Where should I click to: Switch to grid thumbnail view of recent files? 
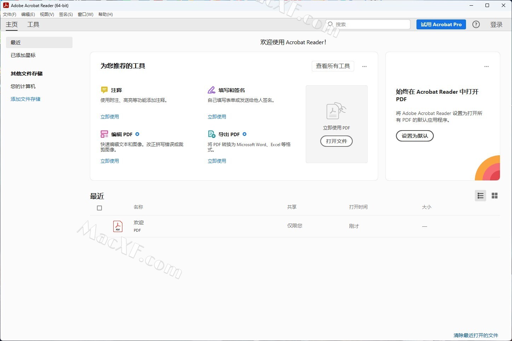495,196
